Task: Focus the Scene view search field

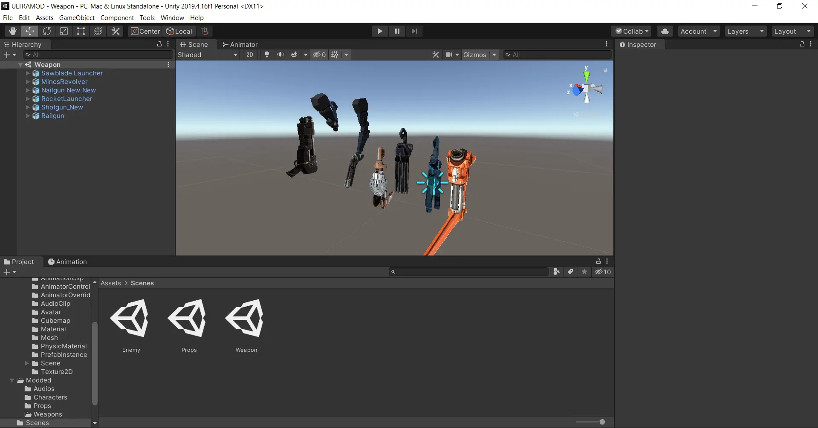Action: 557,55
